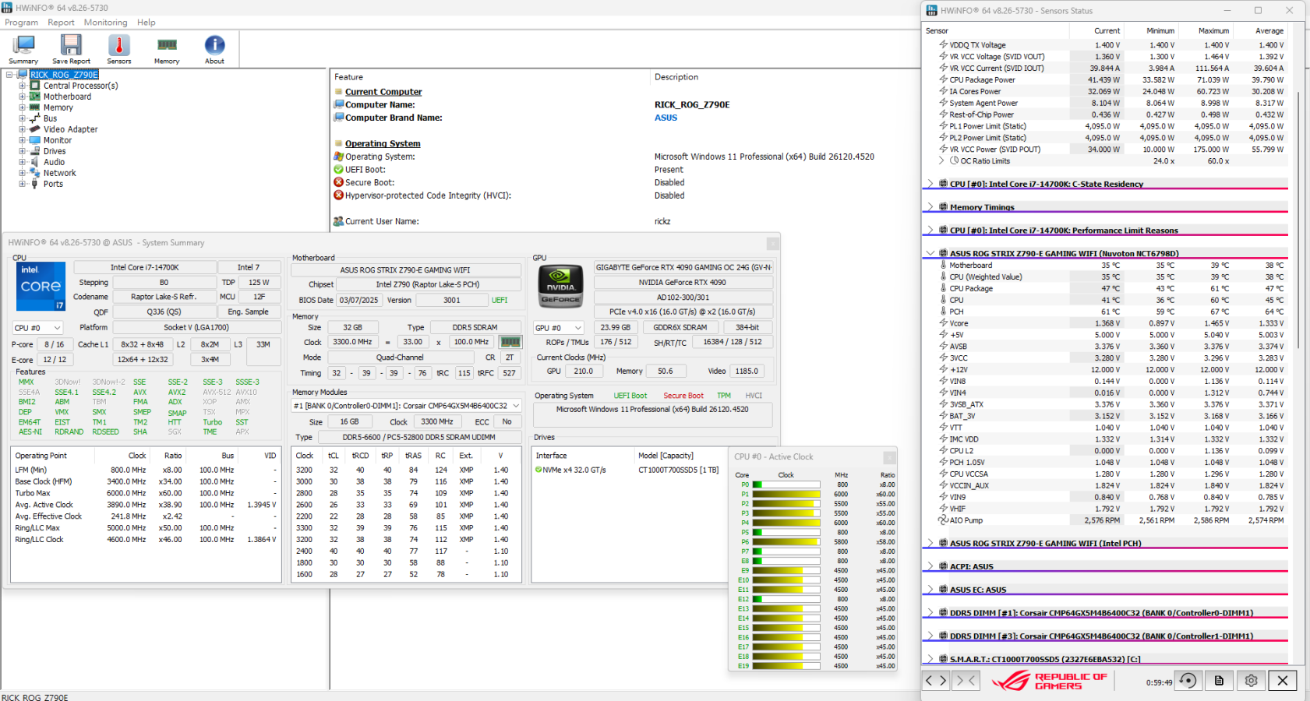
Task: Click the sensor log file icon
Action: (1219, 681)
